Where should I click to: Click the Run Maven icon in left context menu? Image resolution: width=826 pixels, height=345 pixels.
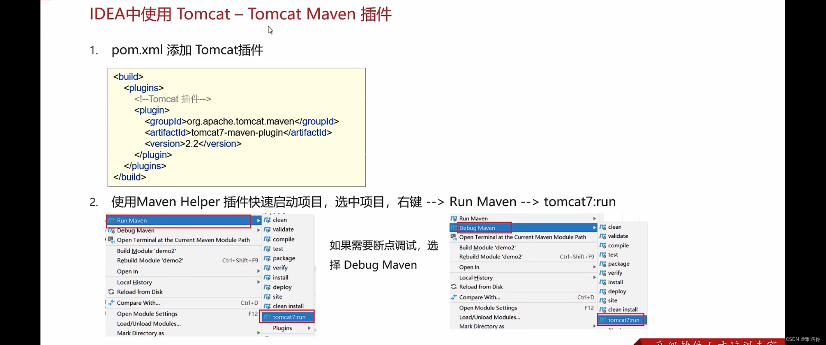(111, 220)
